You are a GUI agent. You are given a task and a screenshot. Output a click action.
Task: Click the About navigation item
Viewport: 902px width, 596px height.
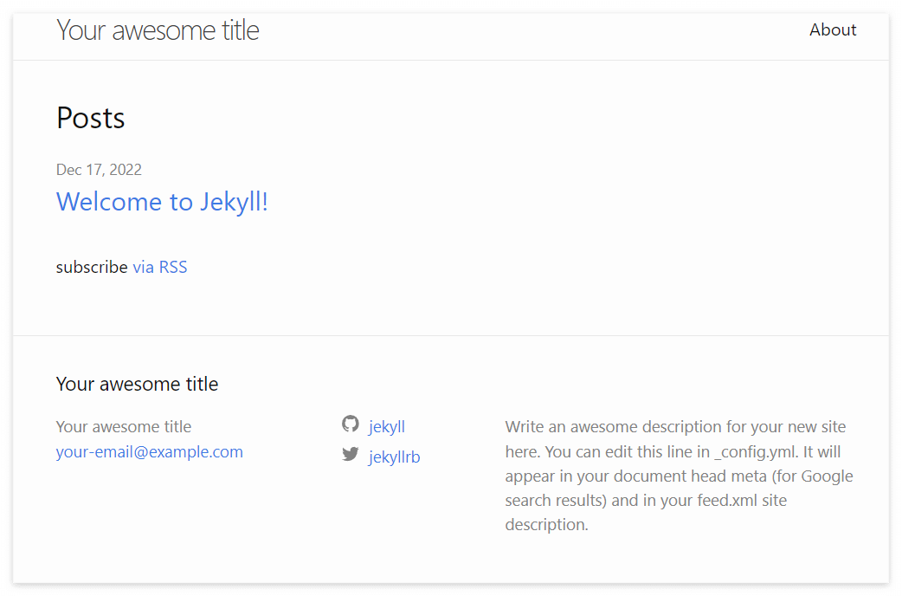pyautogui.click(x=832, y=29)
